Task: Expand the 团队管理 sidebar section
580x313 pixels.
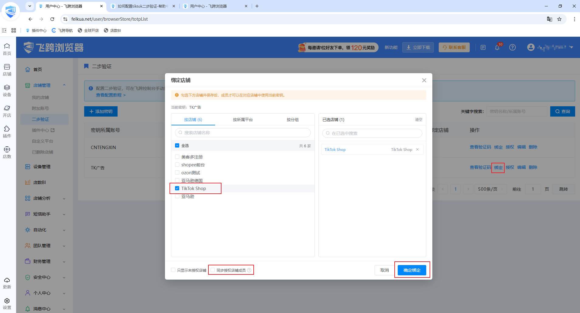Action: point(64,246)
